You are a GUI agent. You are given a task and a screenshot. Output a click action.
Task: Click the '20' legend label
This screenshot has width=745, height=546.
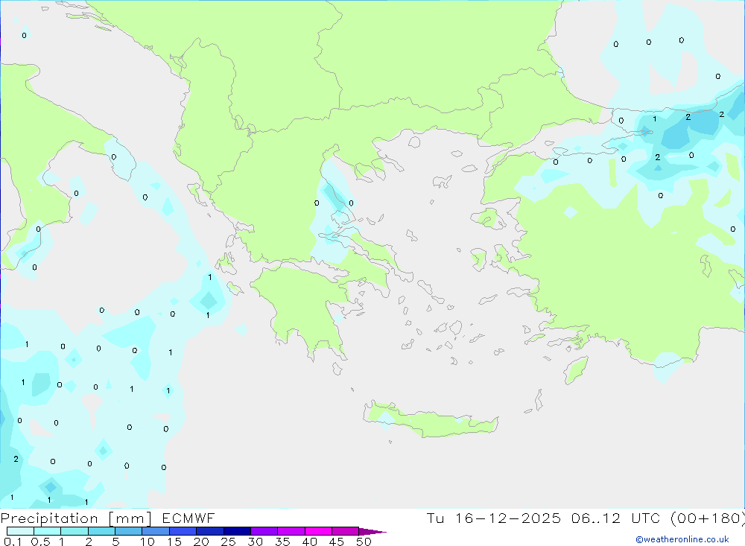(201, 542)
